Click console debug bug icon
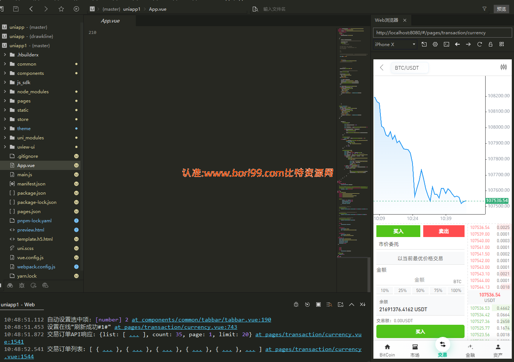This screenshot has width=514, height=362. click(296, 304)
